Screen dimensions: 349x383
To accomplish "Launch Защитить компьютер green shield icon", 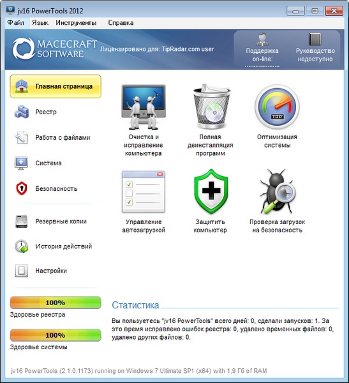I will click(x=211, y=191).
